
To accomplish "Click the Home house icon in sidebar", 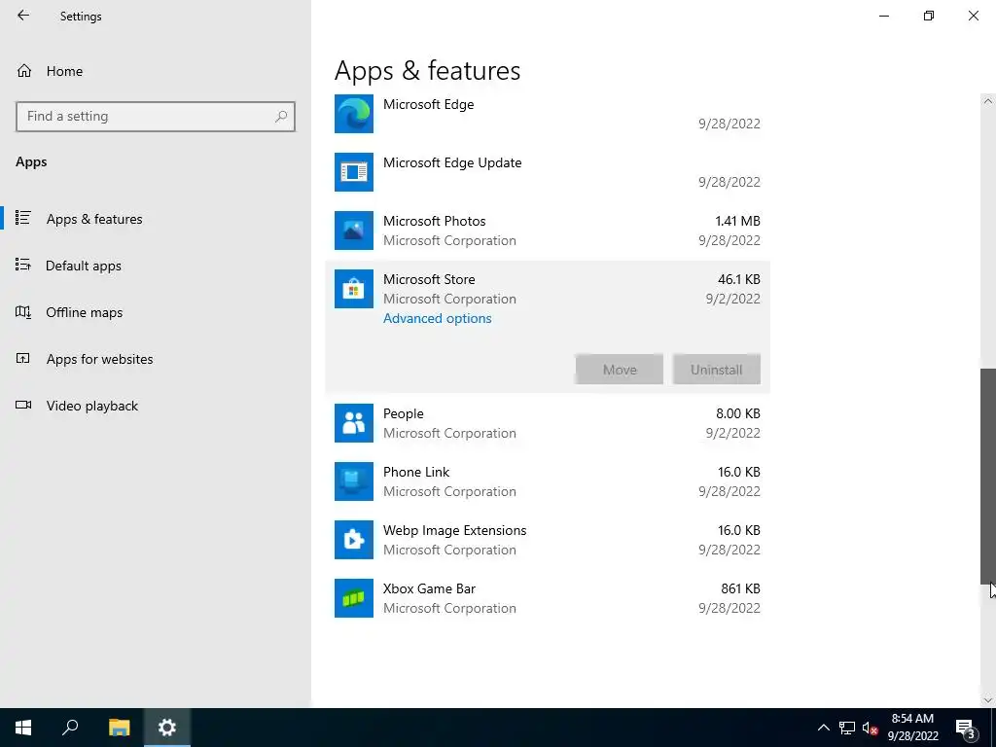I will 24,70.
